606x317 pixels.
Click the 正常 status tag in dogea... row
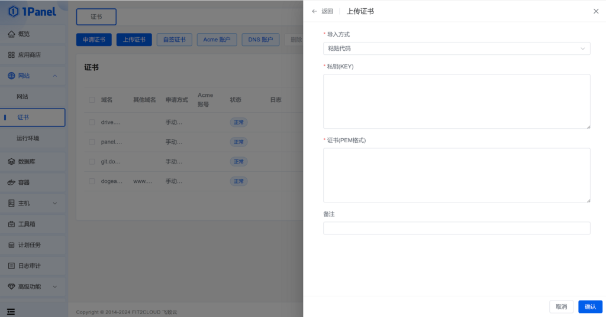pyautogui.click(x=239, y=181)
